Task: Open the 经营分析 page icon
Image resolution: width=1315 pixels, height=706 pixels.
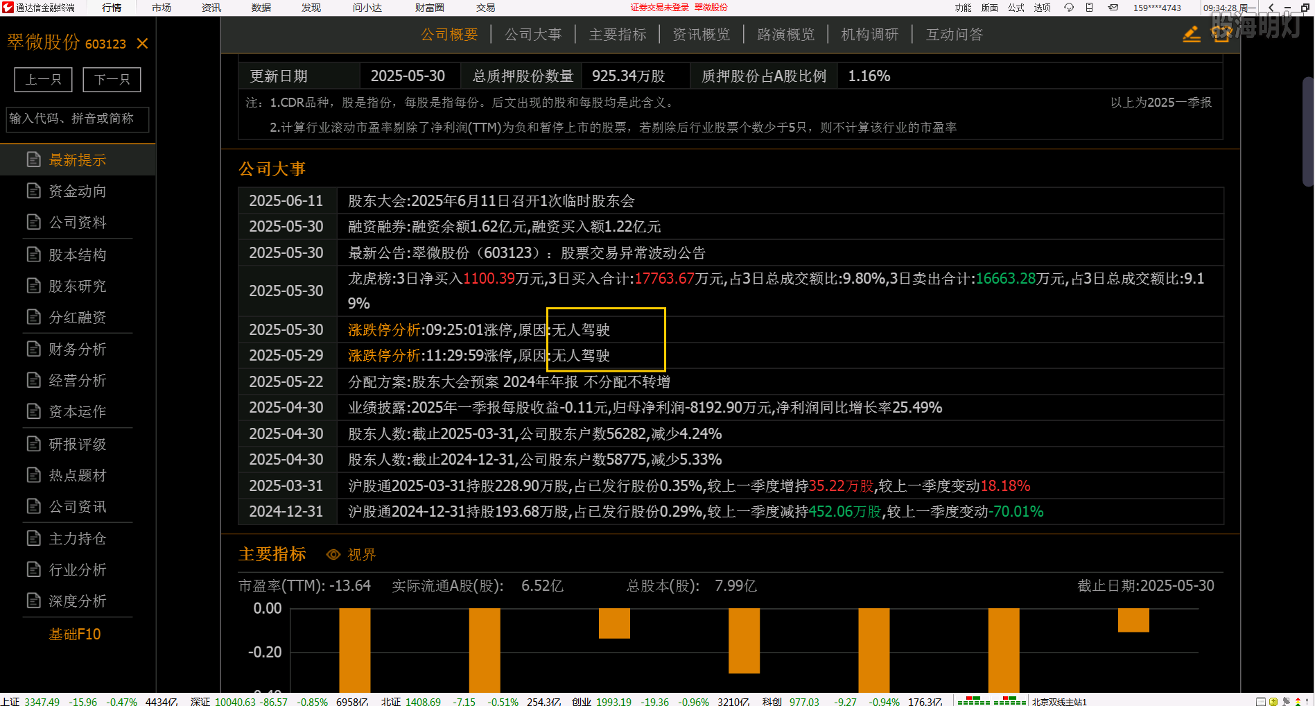Action: (x=33, y=380)
